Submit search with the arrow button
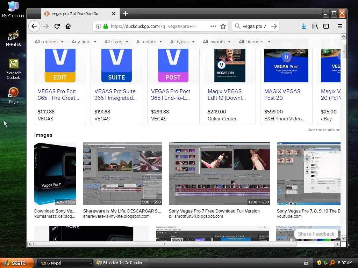The width and height of the screenshot is (358, 268). tap(274, 26)
